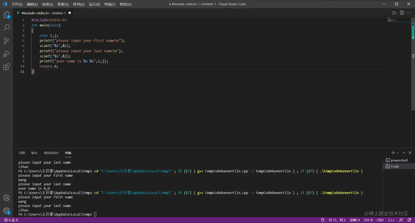Click scanf("%s",&i) code line
The height and width of the screenshot is (223, 415).
(x=55, y=46)
